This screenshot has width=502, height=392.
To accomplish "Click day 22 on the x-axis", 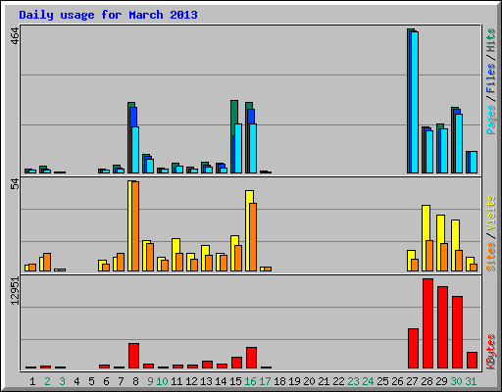I will [338, 381].
